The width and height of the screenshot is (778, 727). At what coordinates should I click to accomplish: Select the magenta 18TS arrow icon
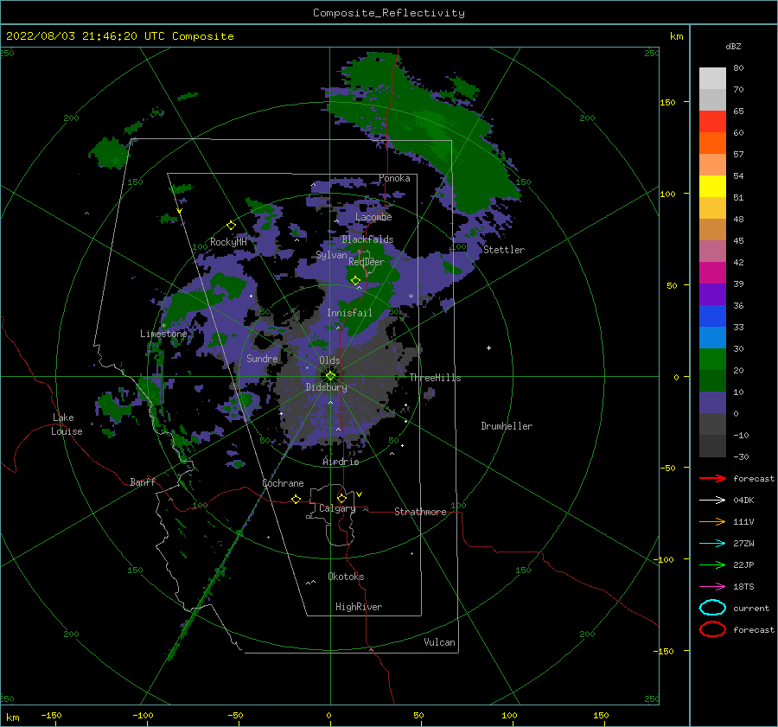pos(712,587)
